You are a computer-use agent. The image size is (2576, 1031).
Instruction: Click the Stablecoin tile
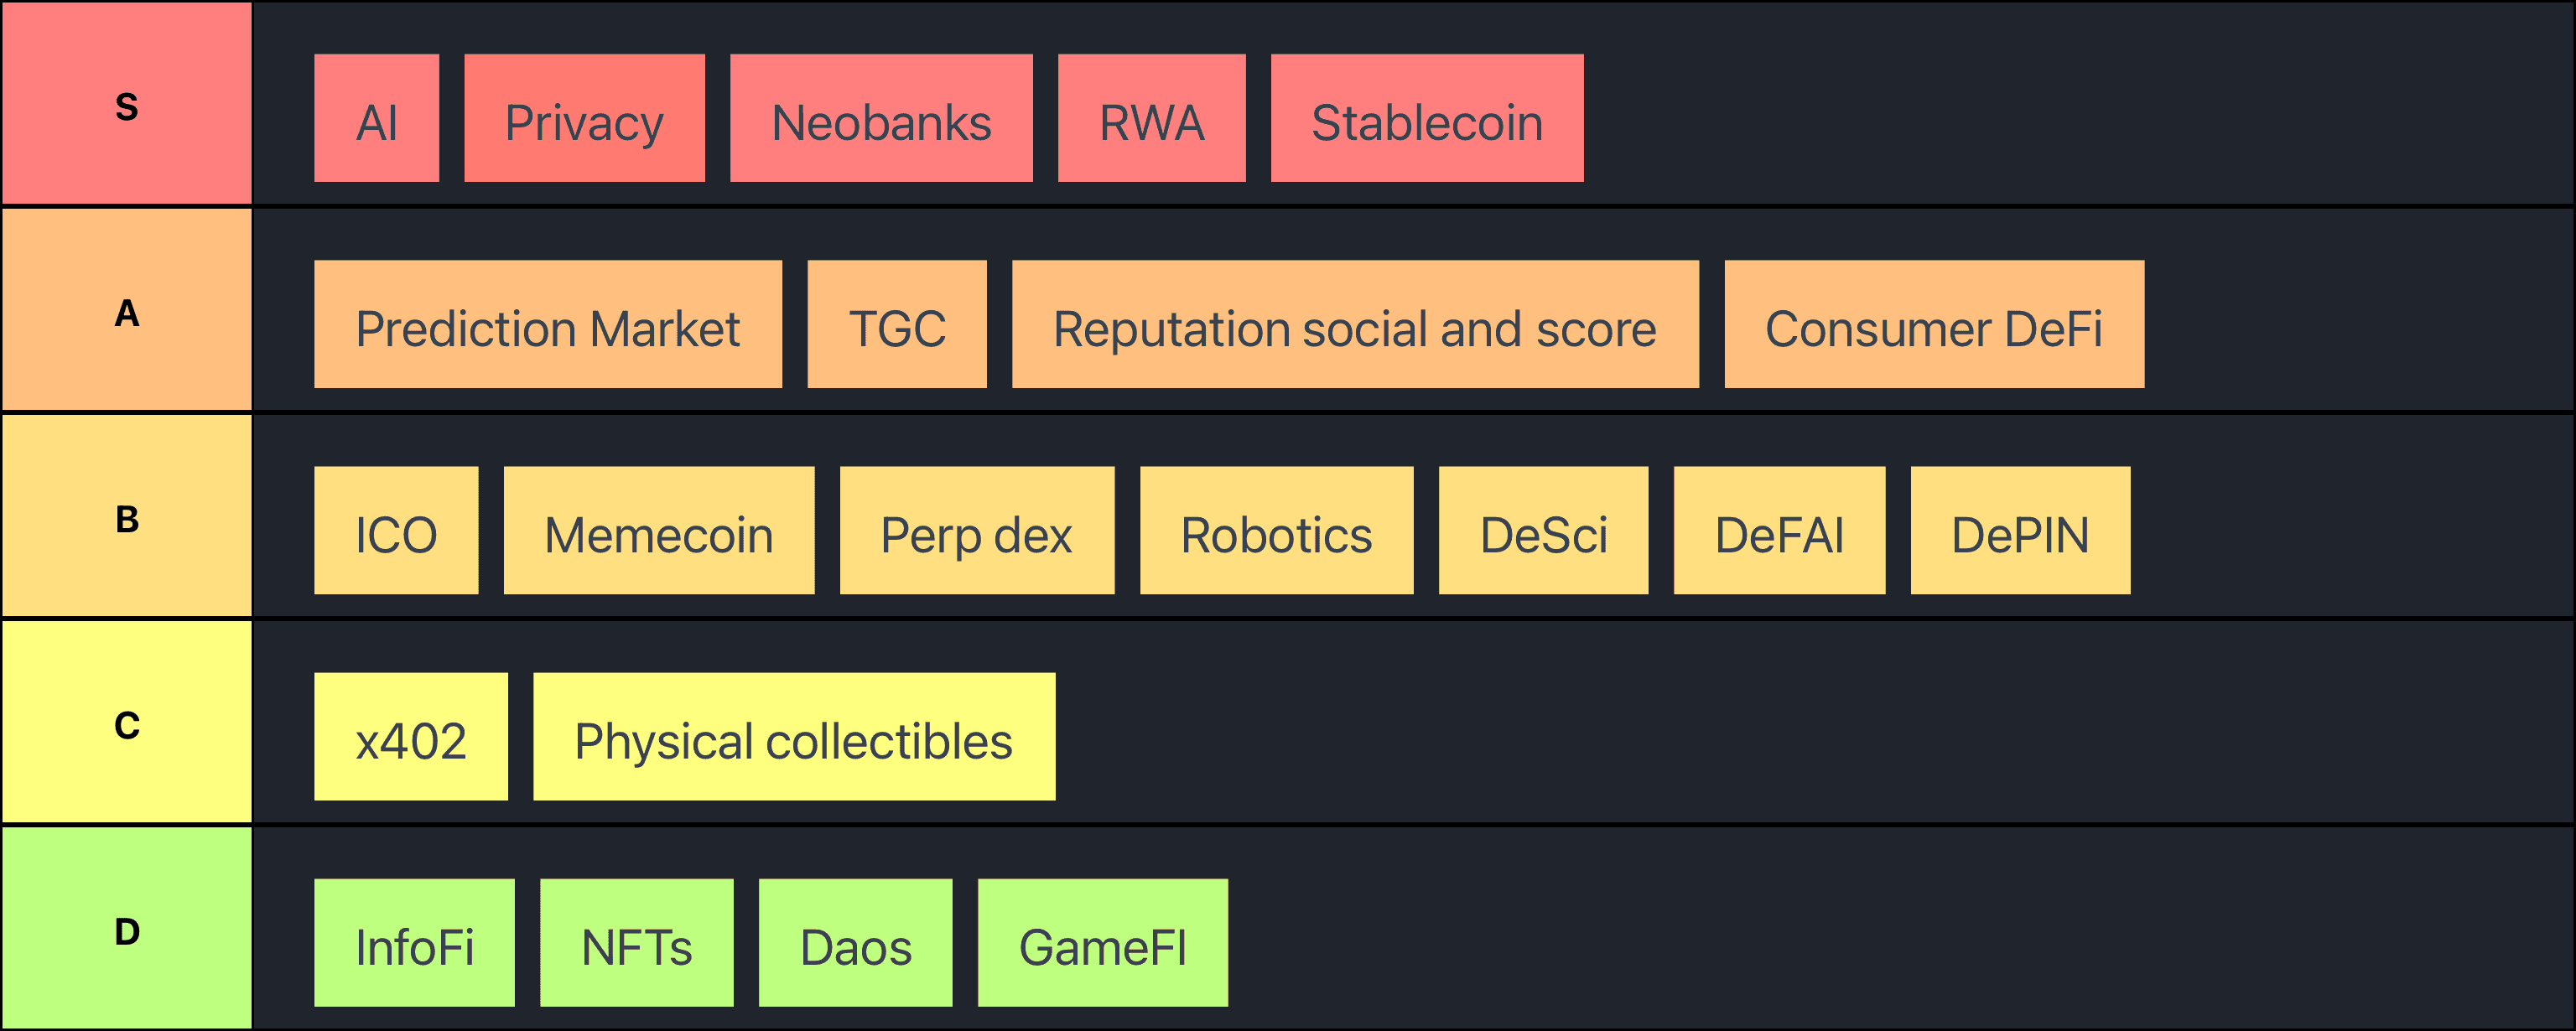[x=1427, y=118]
